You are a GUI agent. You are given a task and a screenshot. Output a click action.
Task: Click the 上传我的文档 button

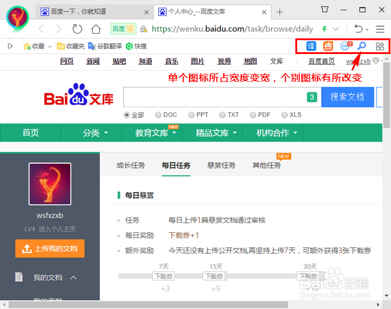[x=50, y=248]
